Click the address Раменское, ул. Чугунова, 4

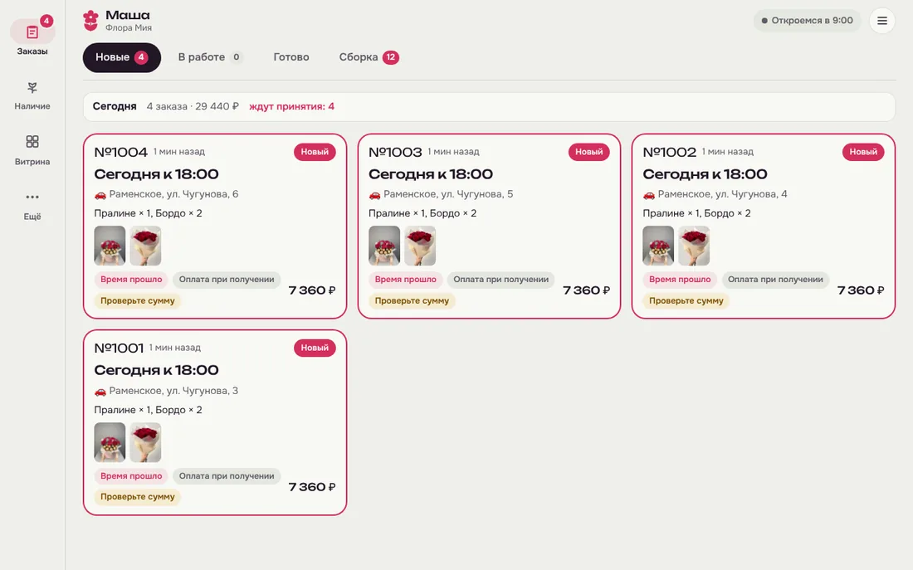pyautogui.click(x=723, y=194)
